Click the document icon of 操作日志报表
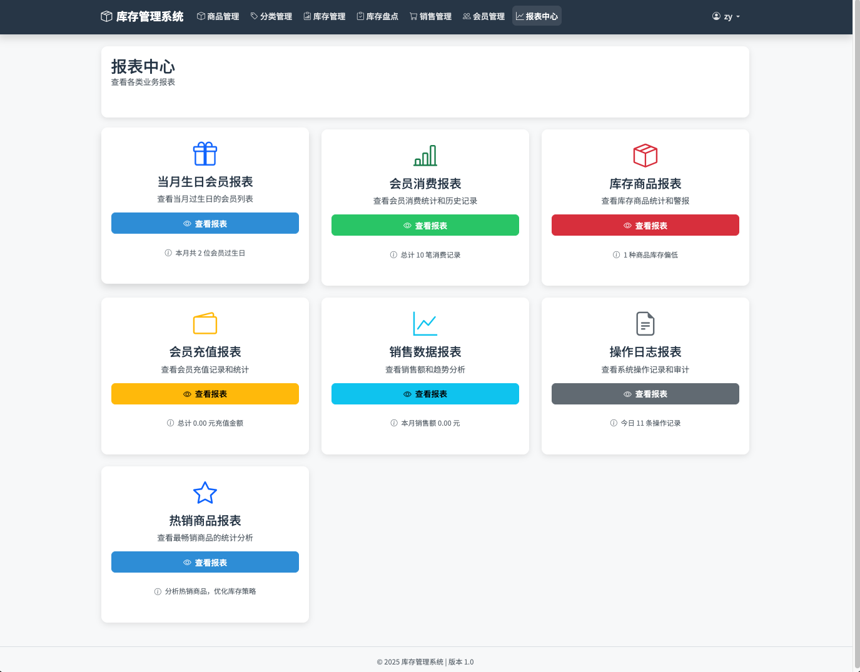Screen dimensions: 860x672 coord(645,324)
